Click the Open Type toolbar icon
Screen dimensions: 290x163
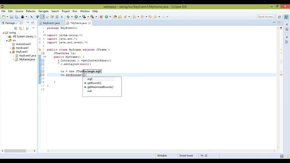click(115, 17)
